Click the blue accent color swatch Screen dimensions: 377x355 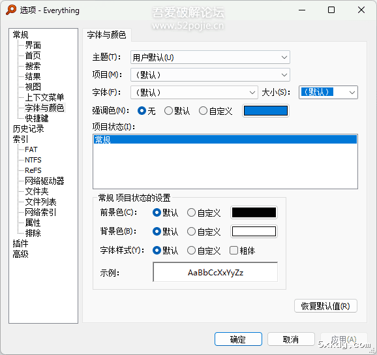(265, 111)
